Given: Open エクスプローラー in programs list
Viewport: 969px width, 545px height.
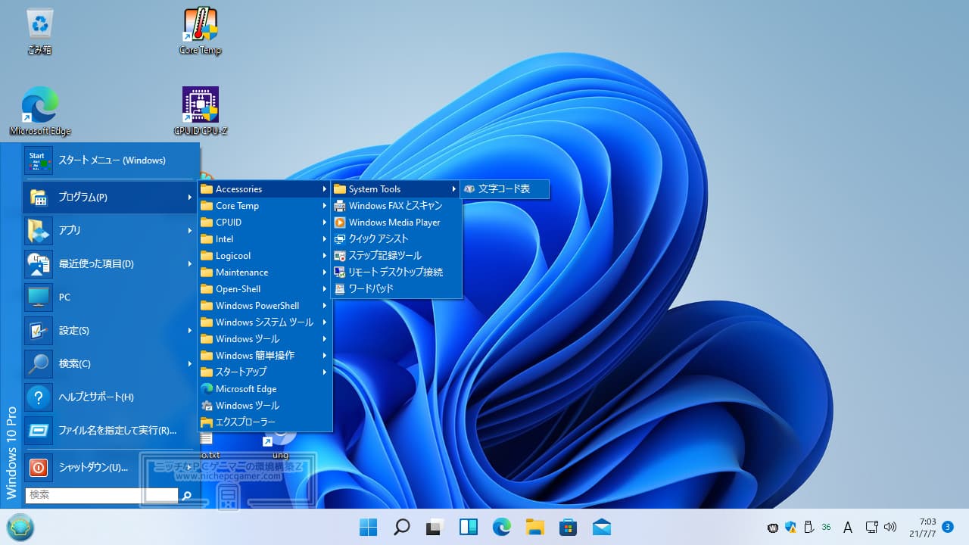Looking at the screenshot, I should click(265, 422).
